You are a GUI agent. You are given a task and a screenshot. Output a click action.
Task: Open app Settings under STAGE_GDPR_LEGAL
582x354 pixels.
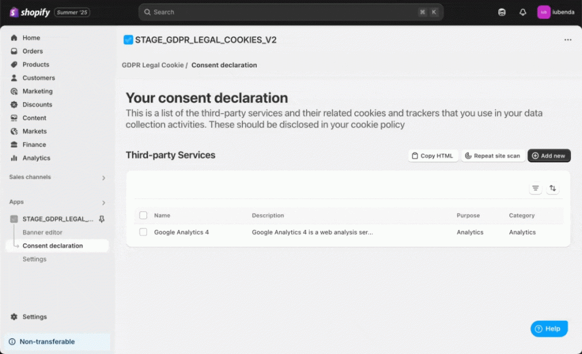point(34,259)
